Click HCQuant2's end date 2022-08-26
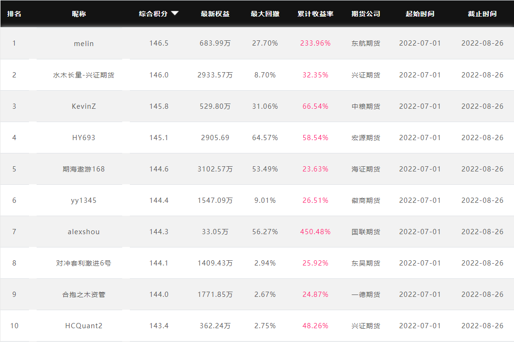The width and height of the screenshot is (514, 342). (x=482, y=326)
